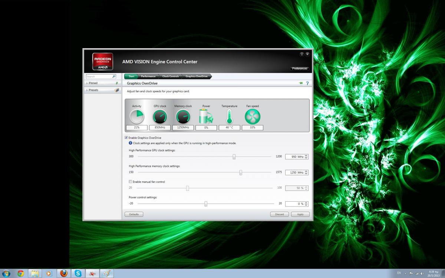Screen dimensions: 445x278
Task: Click the GPU clock MHz spinner arrows
Action: (x=306, y=157)
